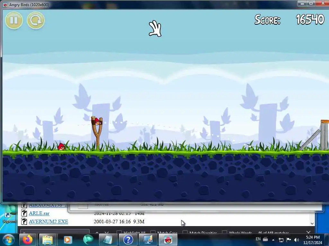This screenshot has height=246, width=329.
Task: Open the Action Center flag icon
Action: pos(289,240)
